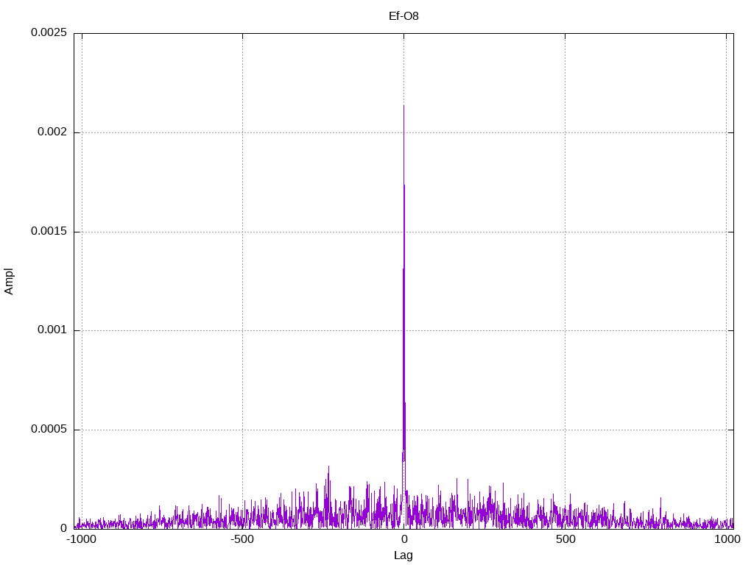Click the Lag x-axis label
This screenshot has height=565, width=754.
[x=404, y=555]
